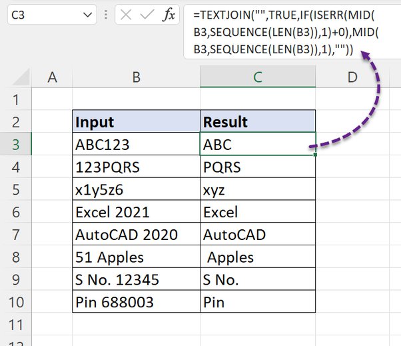Select column C header
This screenshot has width=401, height=346.
pyautogui.click(x=258, y=77)
